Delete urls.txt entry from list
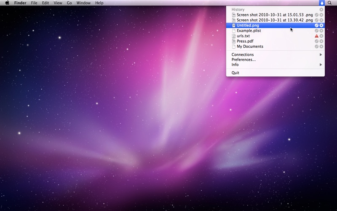 [x=321, y=36]
